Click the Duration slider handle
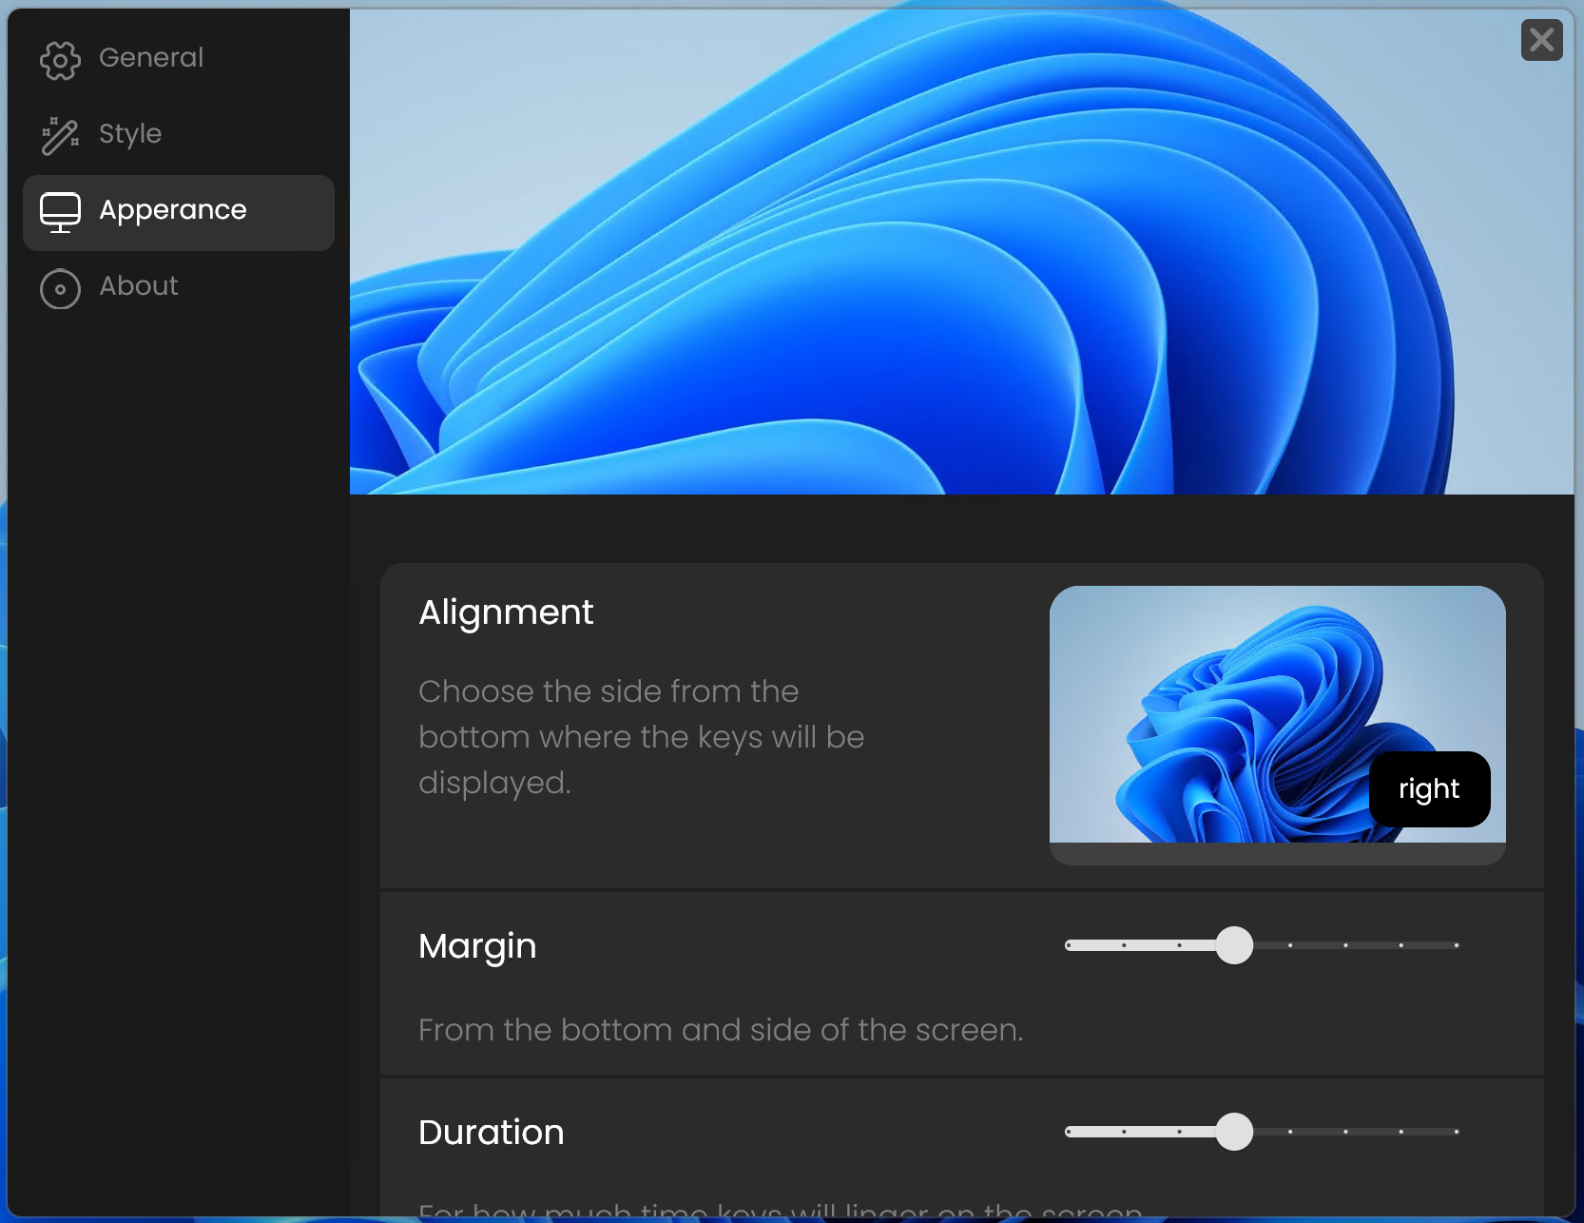The height and width of the screenshot is (1223, 1584). pyautogui.click(x=1234, y=1132)
